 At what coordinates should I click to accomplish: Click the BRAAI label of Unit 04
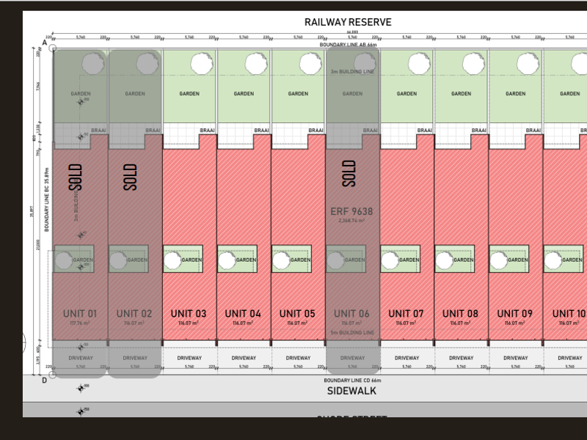click(x=261, y=131)
